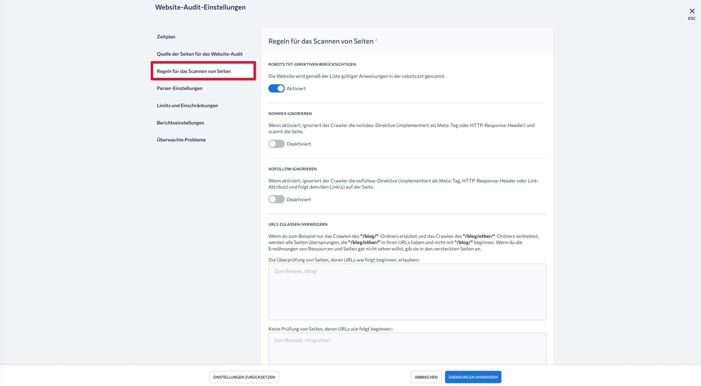Screen dimensions: 701x386
Task: Click the Abbrechen button
Action: click(x=426, y=377)
